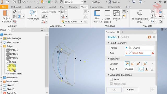Click the OK button

(114, 90)
